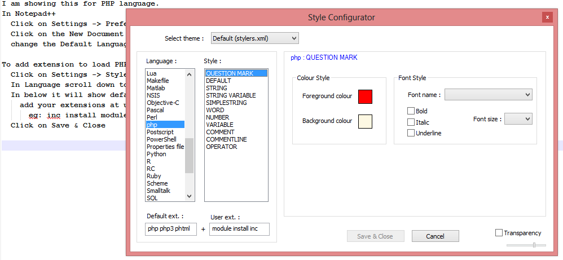Image resolution: width=563 pixels, height=260 pixels.
Task: Select Python in the Language list
Action: 165,154
